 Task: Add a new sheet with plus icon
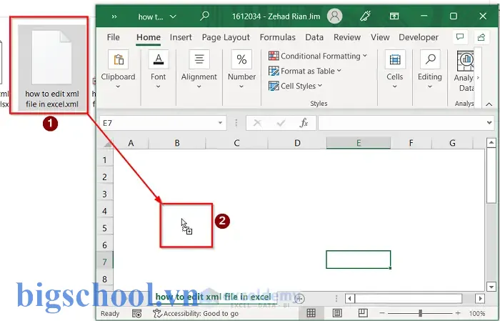point(299,299)
